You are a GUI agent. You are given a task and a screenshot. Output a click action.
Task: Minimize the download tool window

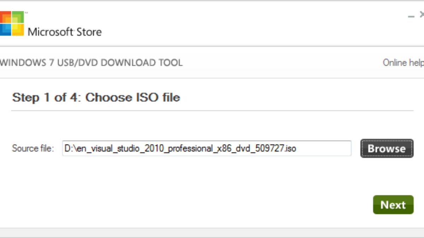[x=411, y=16]
